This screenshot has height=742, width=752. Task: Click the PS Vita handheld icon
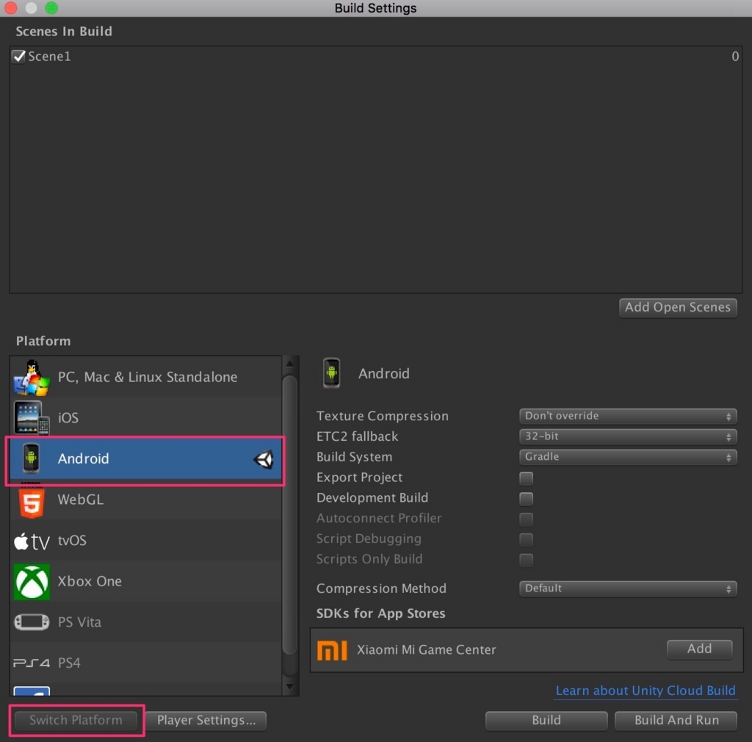(x=32, y=622)
